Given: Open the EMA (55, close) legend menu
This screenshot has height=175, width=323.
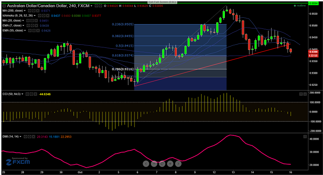Looking at the screenshot, I should click(25, 31).
